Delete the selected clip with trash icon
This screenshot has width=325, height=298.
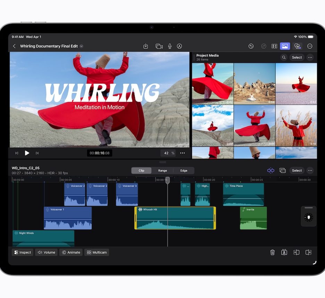[273, 252]
